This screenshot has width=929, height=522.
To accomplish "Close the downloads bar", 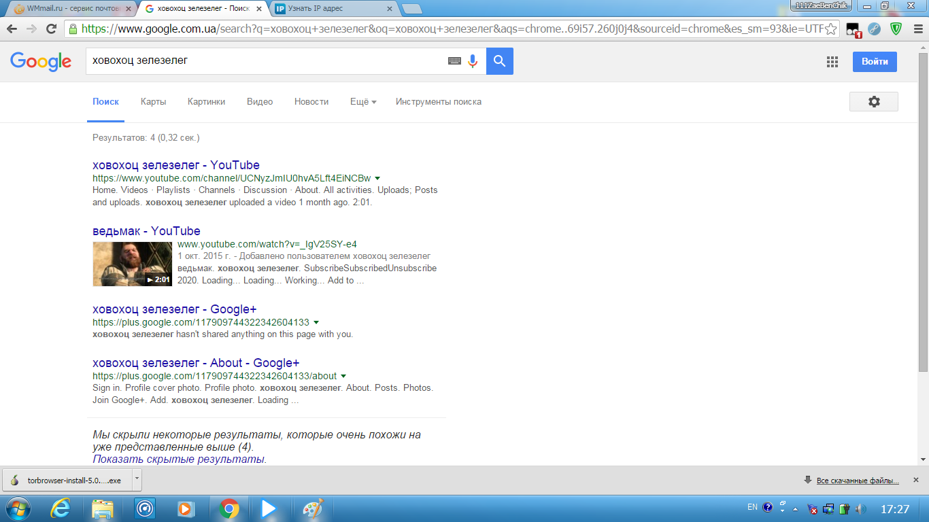I will [915, 480].
